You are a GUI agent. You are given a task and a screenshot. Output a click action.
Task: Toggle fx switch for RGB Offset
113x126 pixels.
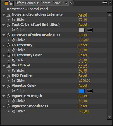coord(9,66)
